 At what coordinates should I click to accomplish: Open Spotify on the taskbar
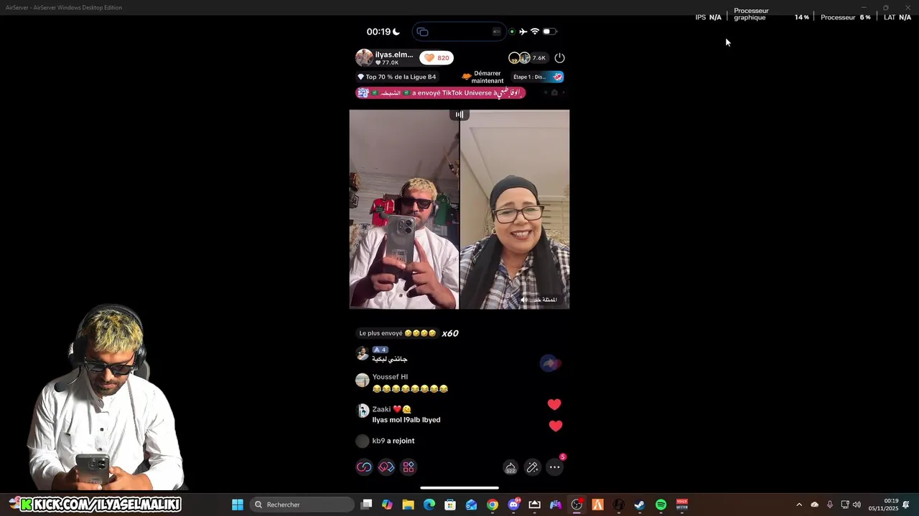click(661, 505)
